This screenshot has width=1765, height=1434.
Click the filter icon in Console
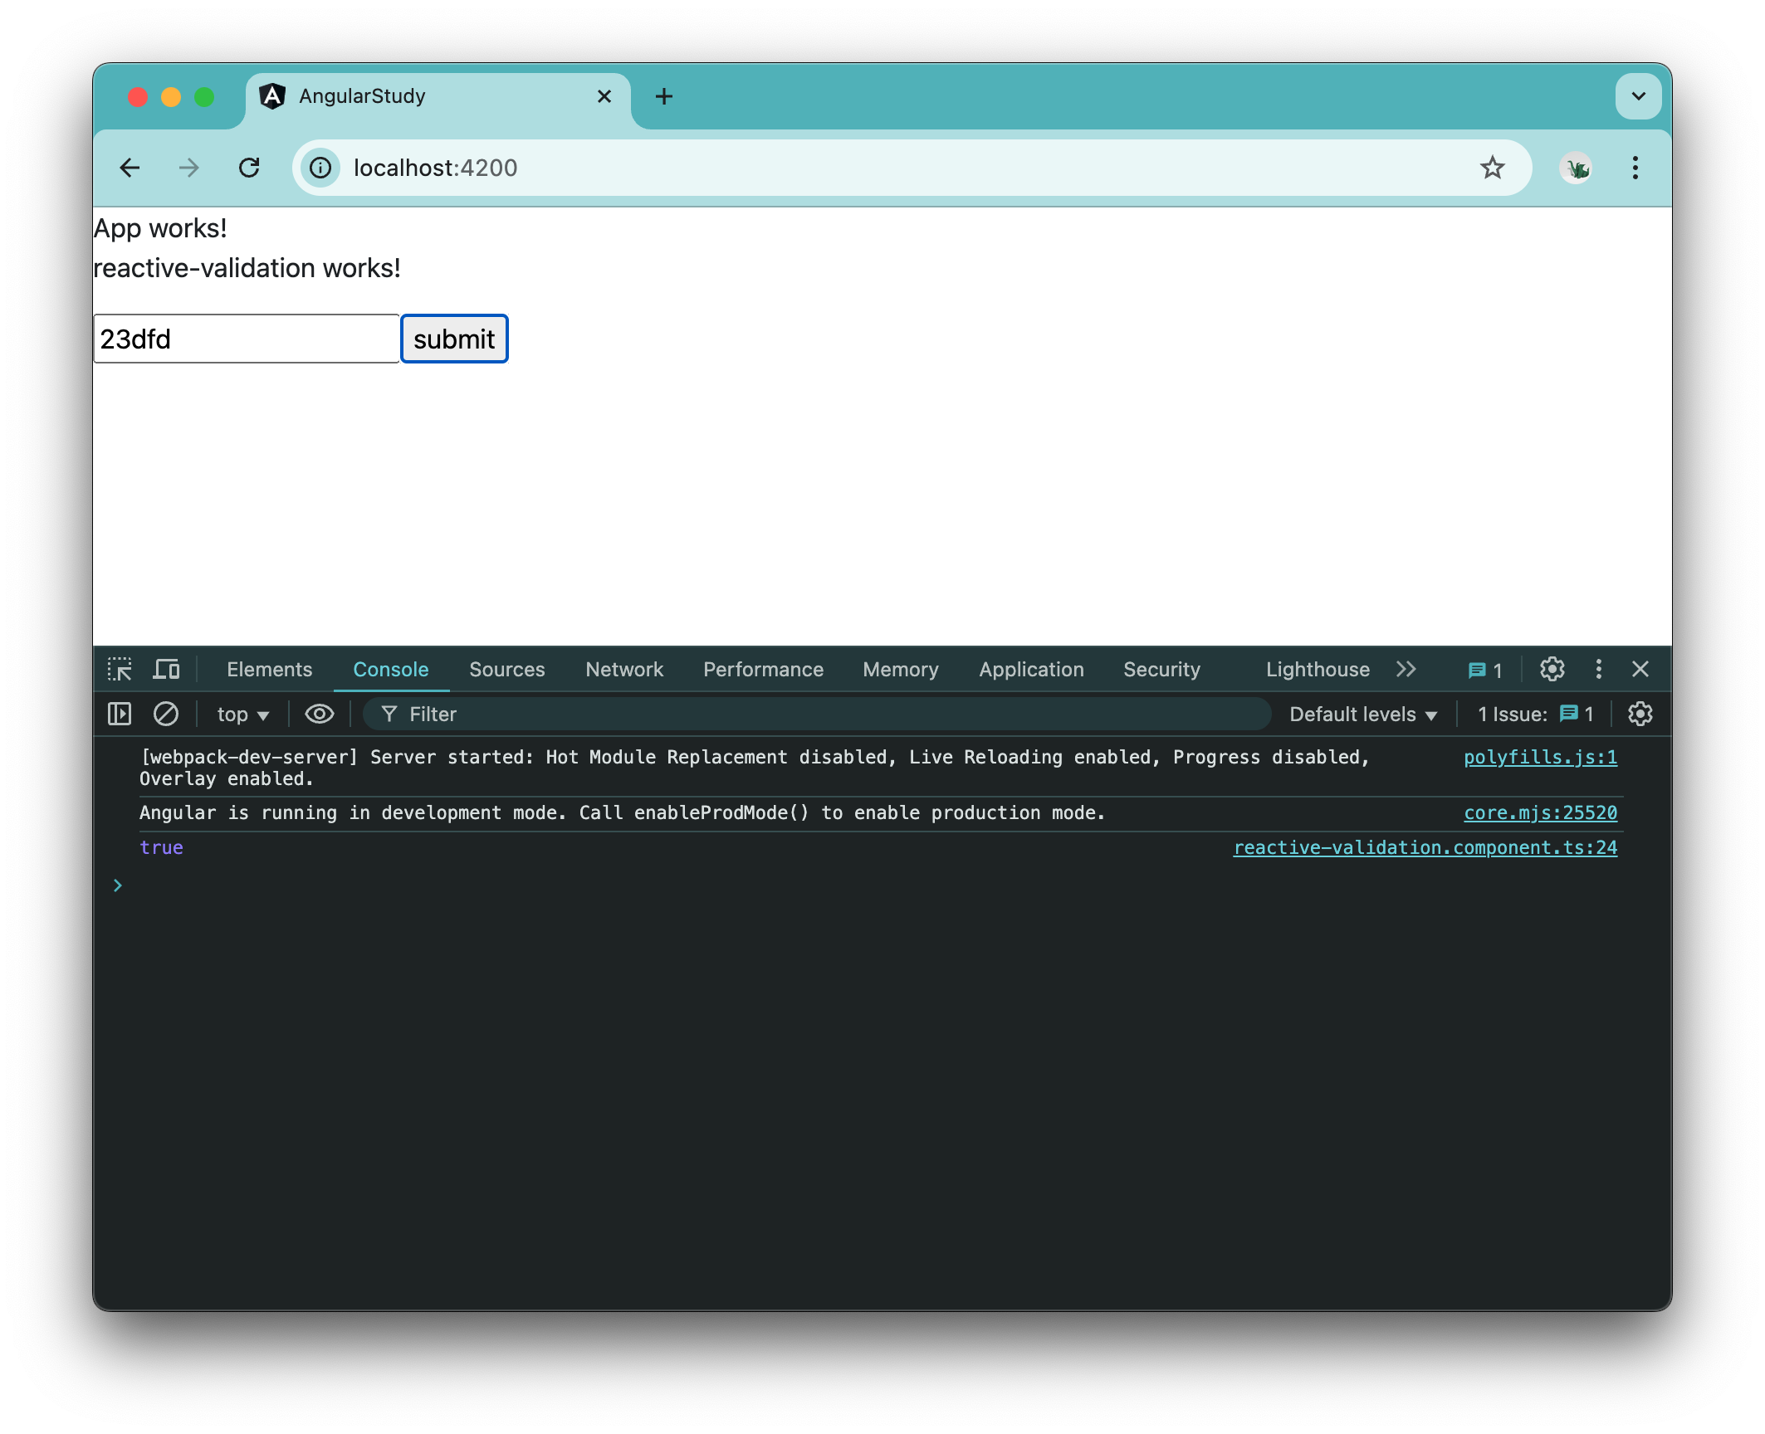click(388, 713)
